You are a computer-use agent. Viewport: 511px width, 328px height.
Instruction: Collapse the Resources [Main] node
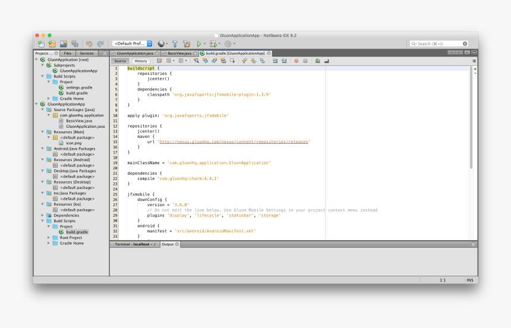click(x=42, y=132)
